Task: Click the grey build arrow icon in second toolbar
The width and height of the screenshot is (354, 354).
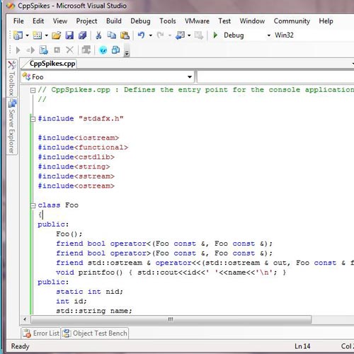Action: [86, 50]
